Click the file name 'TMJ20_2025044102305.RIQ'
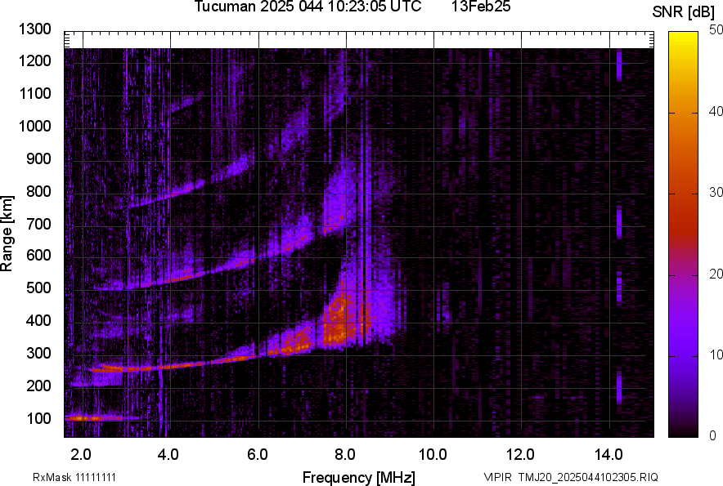This screenshot has width=723, height=486. point(588,477)
